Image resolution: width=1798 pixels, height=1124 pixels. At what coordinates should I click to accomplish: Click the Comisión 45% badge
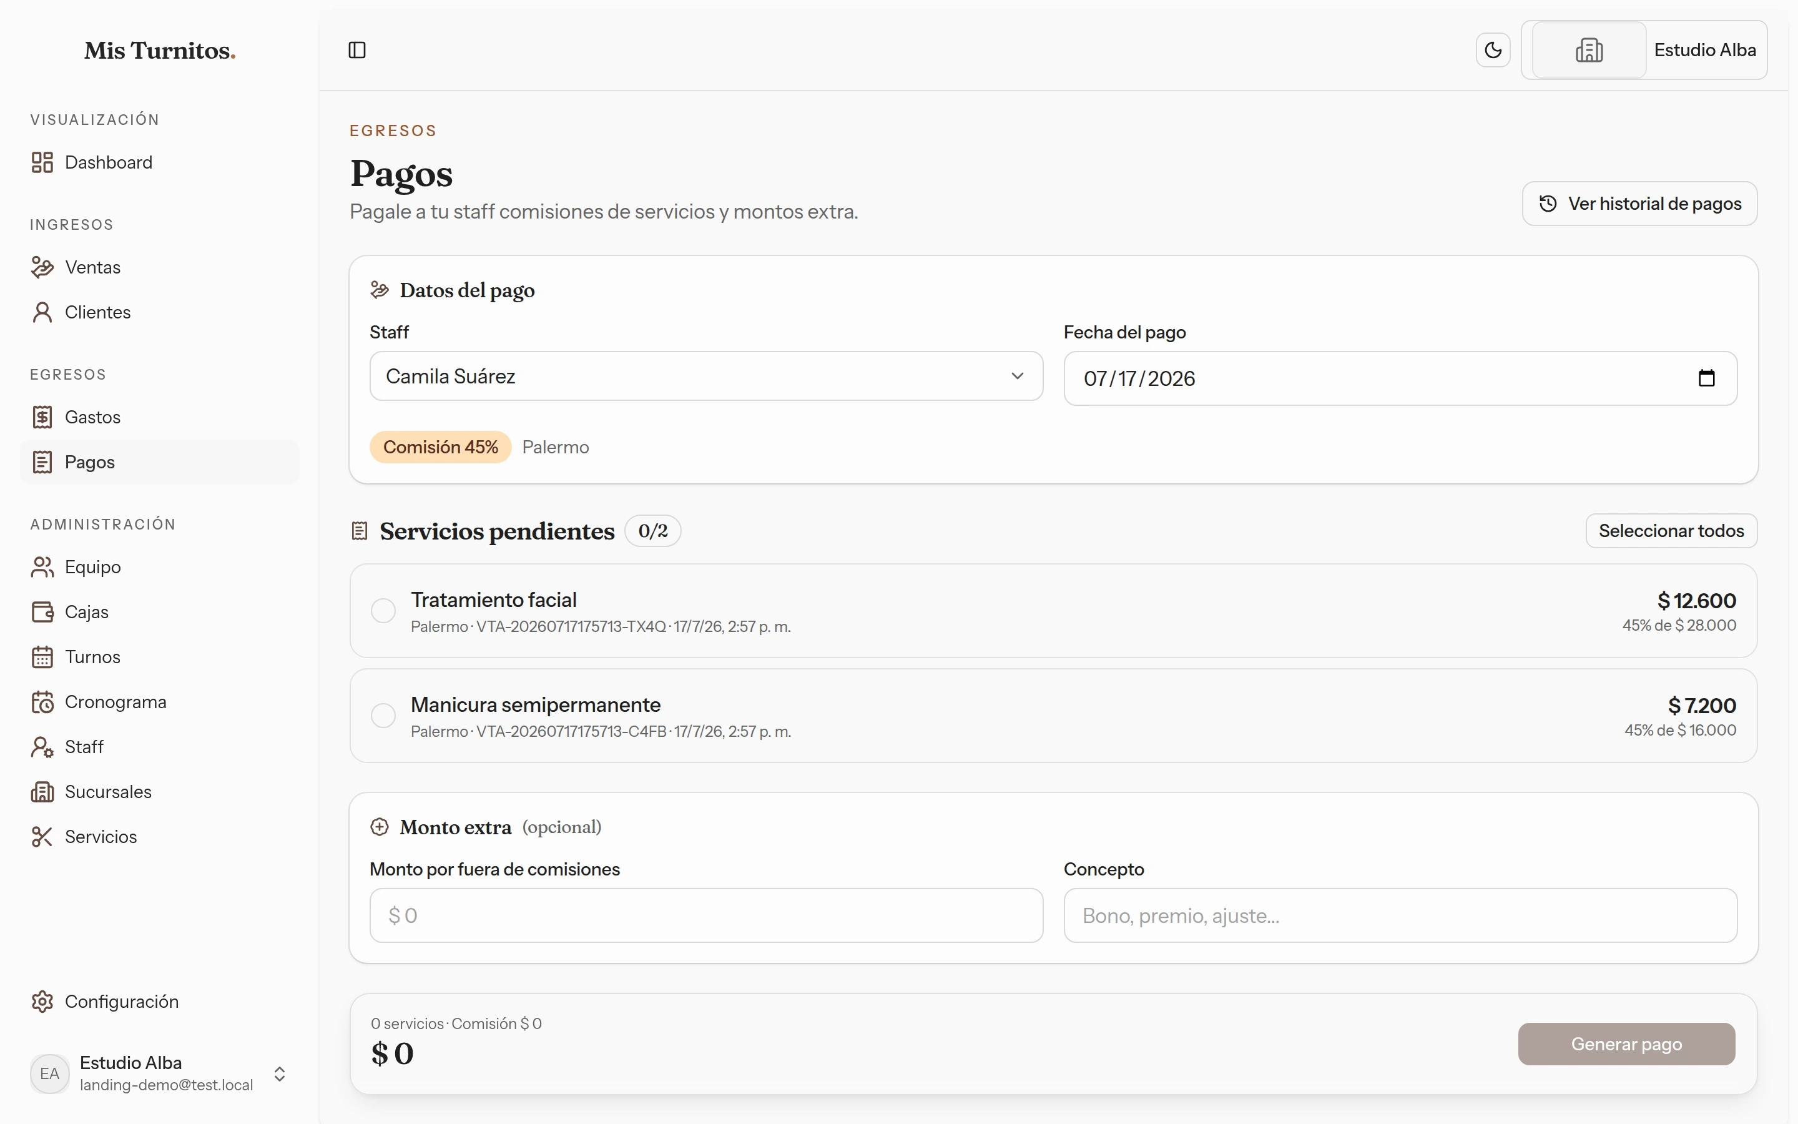[x=441, y=446]
